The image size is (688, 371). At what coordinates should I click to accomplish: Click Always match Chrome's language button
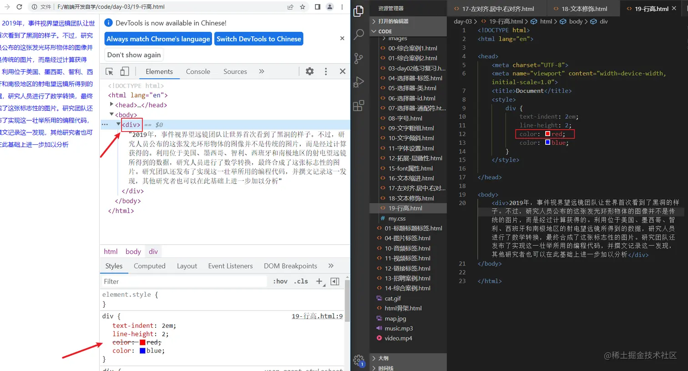[158, 39]
